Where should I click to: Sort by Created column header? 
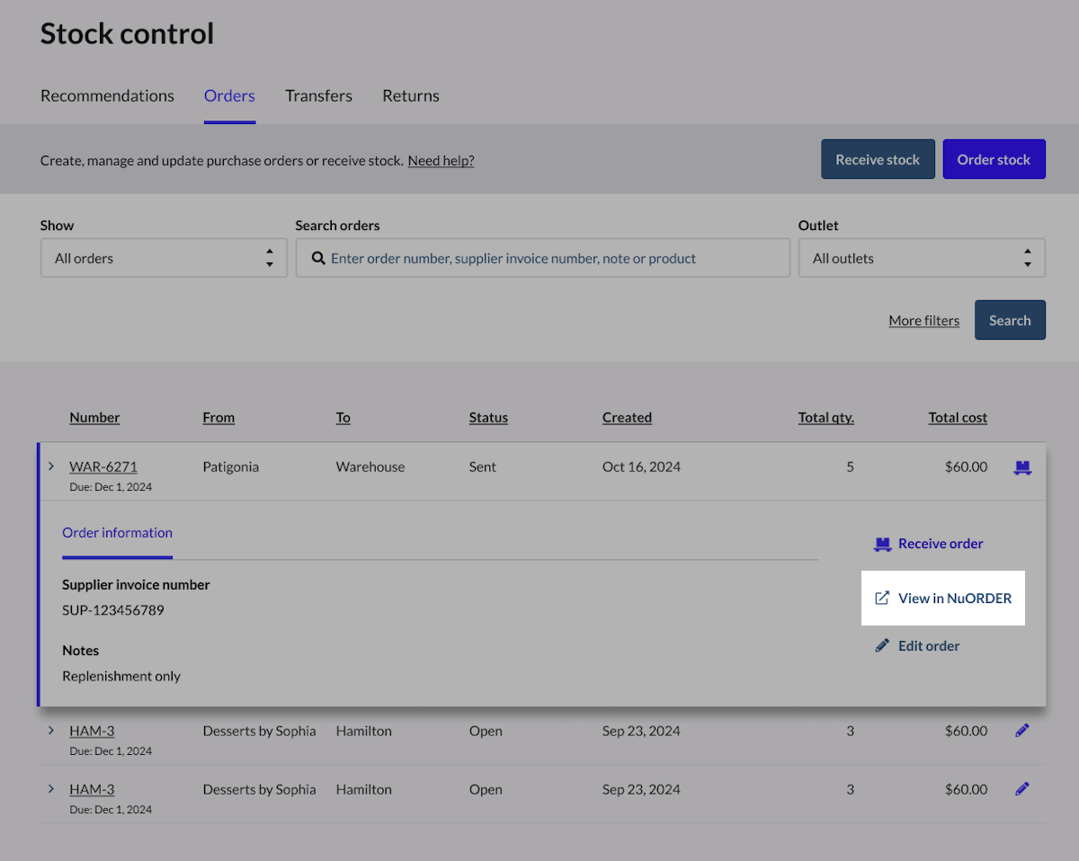[627, 418]
